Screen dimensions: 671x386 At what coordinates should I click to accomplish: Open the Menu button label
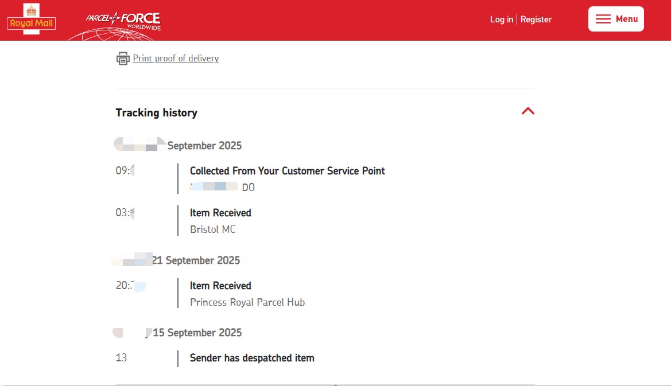point(627,19)
